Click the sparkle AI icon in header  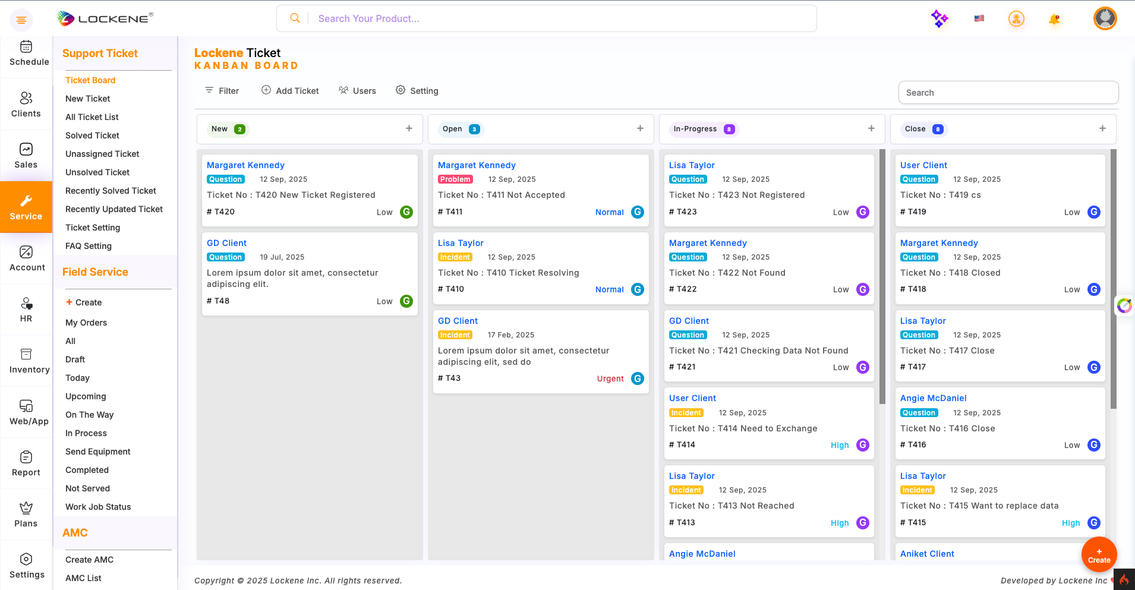coord(939,18)
